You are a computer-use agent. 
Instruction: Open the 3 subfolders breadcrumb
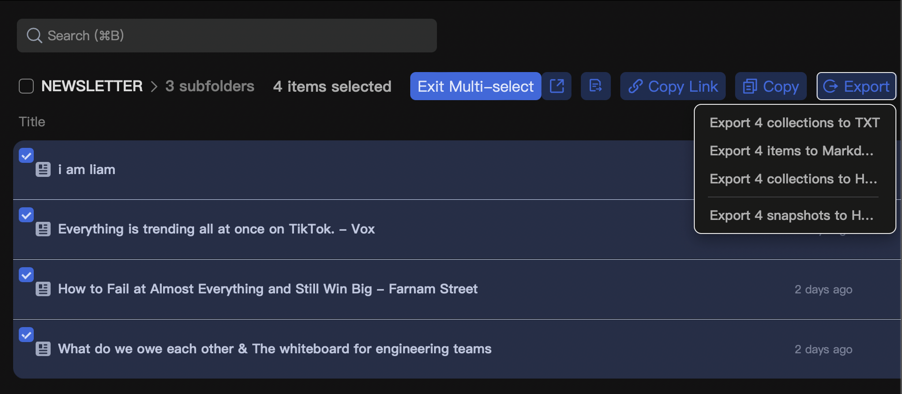tap(210, 86)
